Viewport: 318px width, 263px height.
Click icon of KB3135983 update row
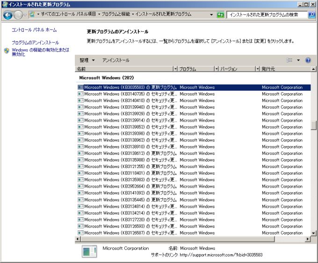click(x=81, y=180)
